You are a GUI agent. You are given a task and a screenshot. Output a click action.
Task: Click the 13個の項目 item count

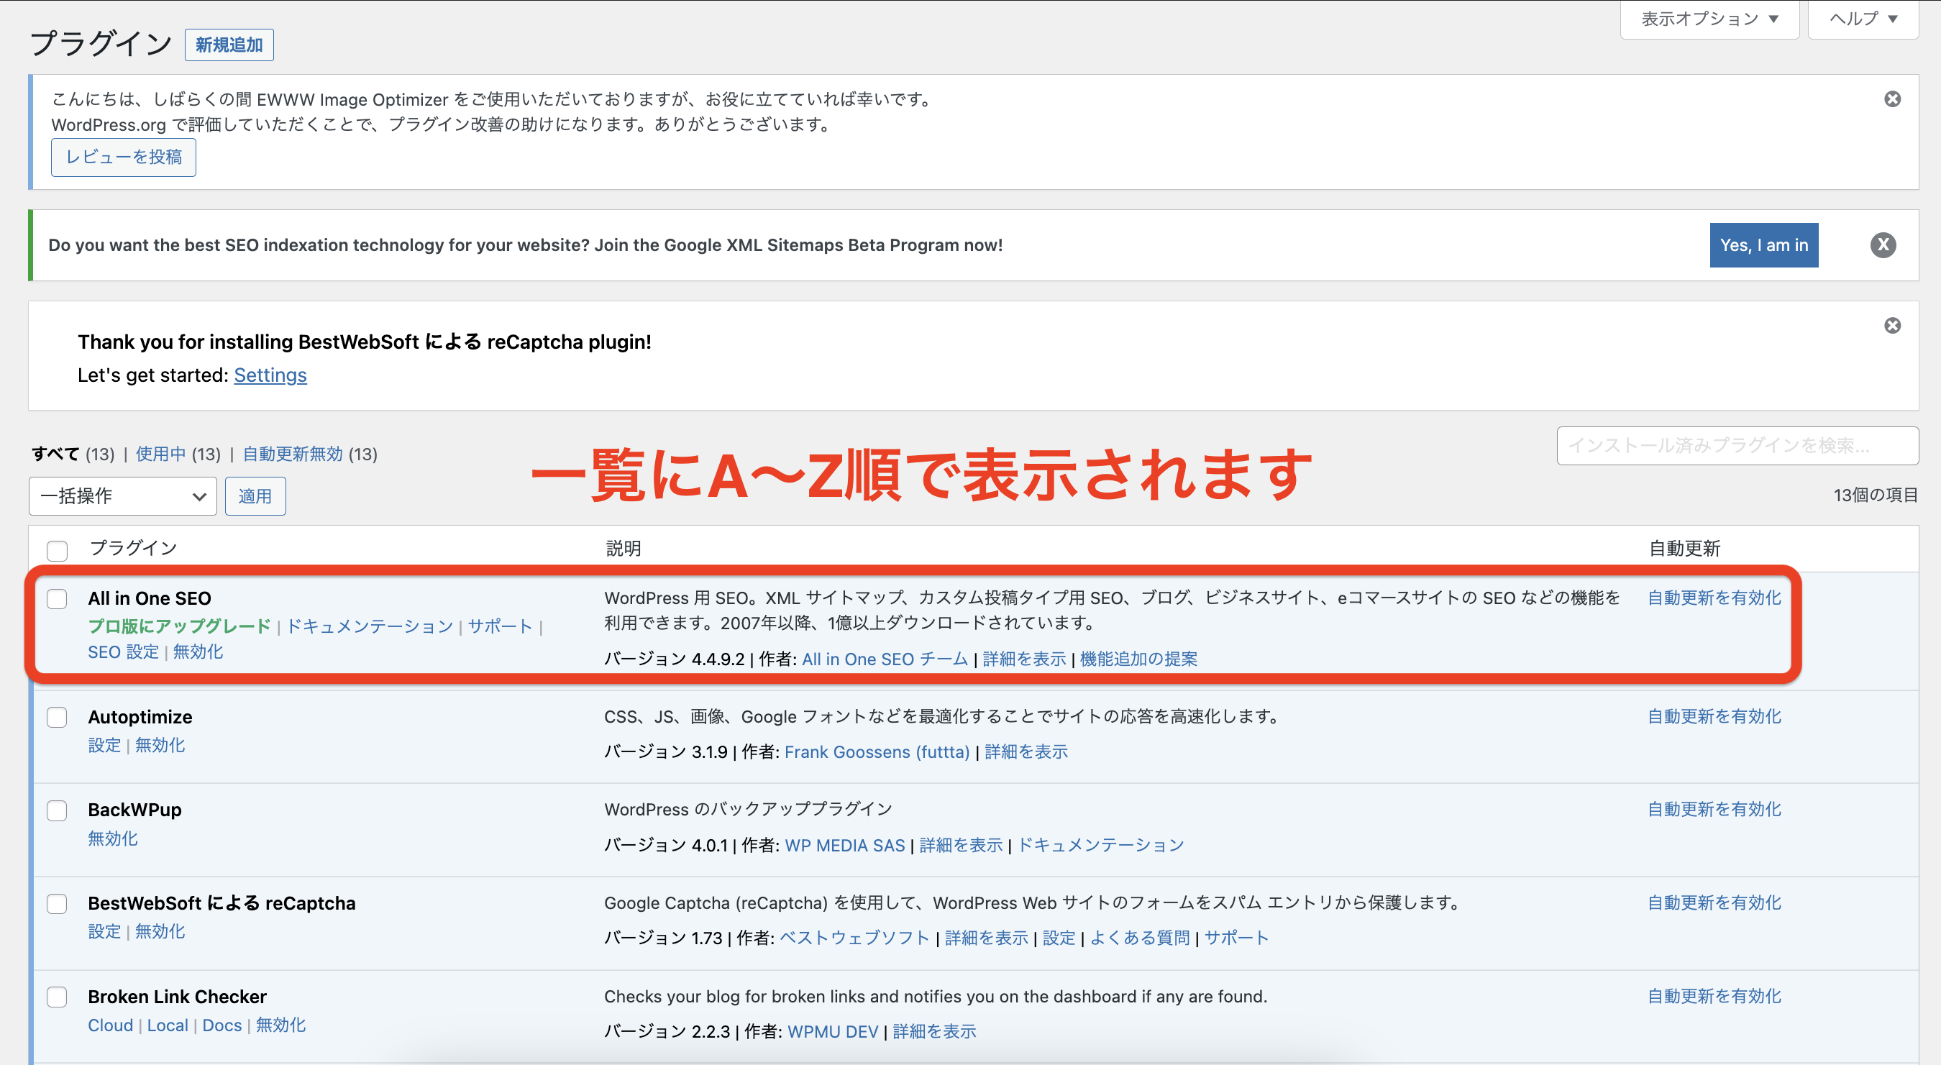click(1876, 495)
